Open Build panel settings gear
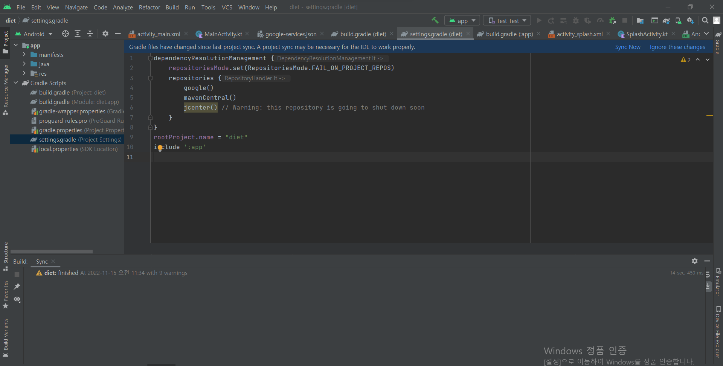 click(695, 261)
